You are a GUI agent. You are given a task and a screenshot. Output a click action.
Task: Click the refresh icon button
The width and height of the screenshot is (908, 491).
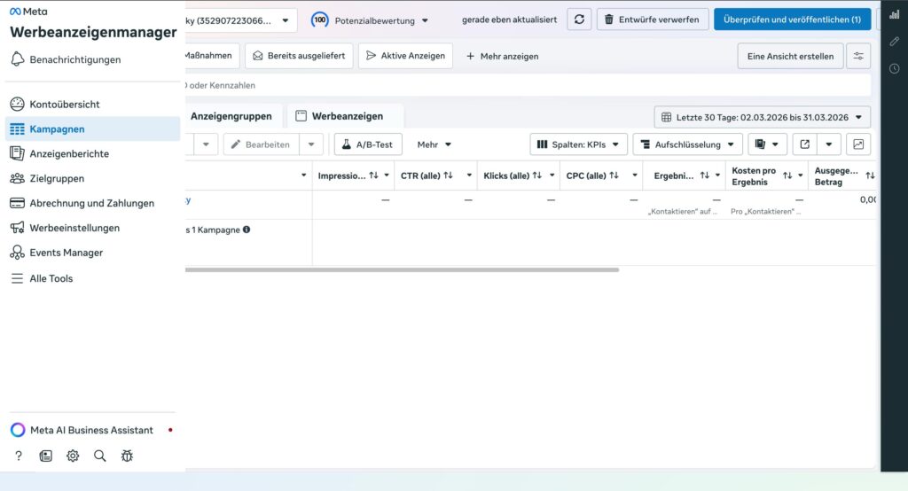579,19
